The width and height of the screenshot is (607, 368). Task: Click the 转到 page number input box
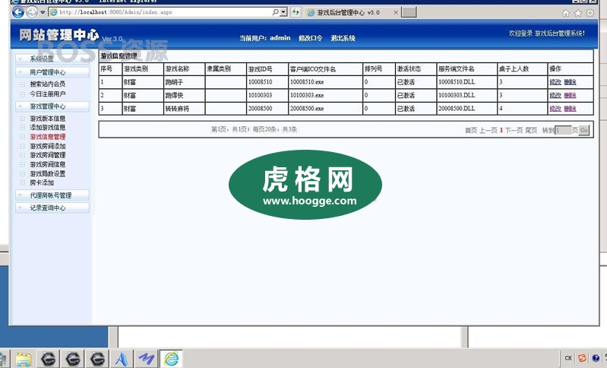pyautogui.click(x=563, y=130)
